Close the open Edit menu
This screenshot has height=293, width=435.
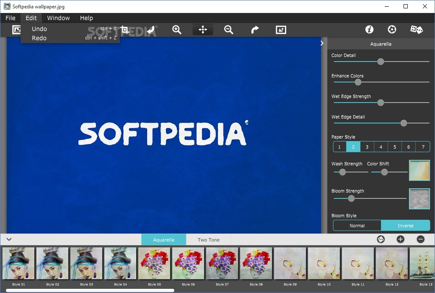point(31,18)
